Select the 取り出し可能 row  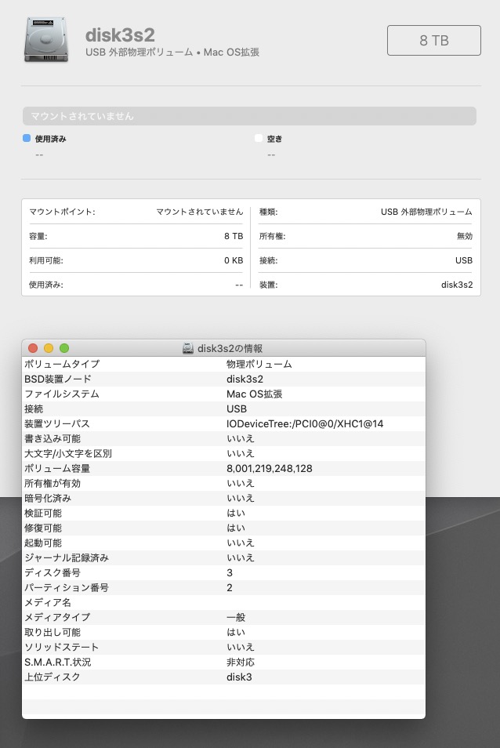(x=223, y=632)
